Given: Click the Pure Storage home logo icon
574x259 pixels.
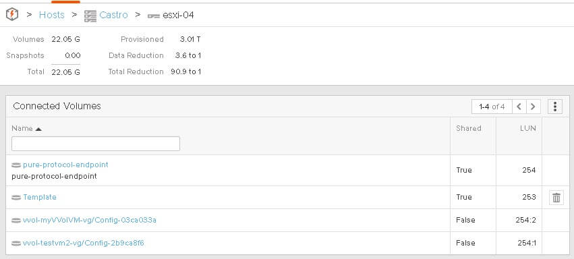Looking at the screenshot, I should click(x=12, y=15).
